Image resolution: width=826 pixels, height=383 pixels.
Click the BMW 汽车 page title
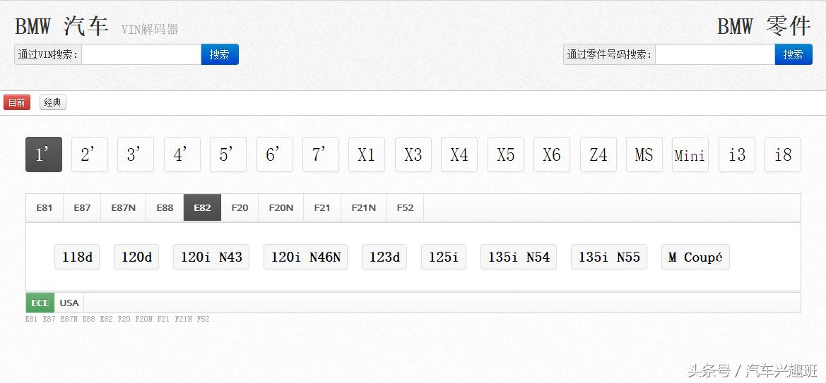(61, 26)
